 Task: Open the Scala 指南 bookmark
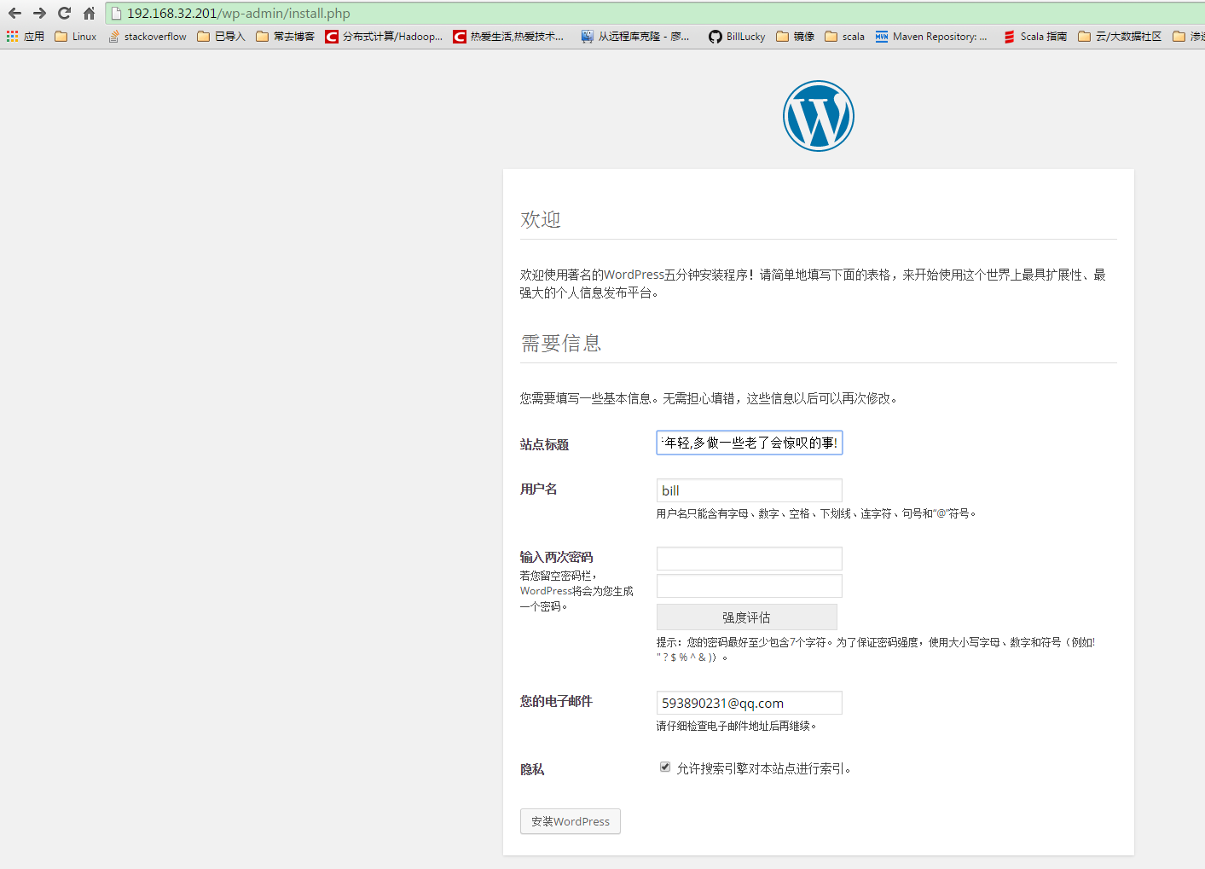pyautogui.click(x=1035, y=37)
